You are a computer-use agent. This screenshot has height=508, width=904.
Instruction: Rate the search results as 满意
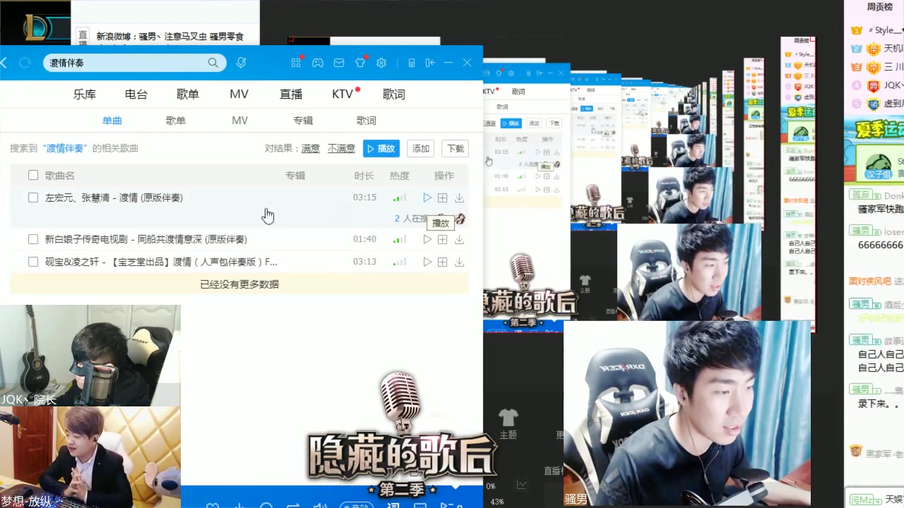point(311,148)
